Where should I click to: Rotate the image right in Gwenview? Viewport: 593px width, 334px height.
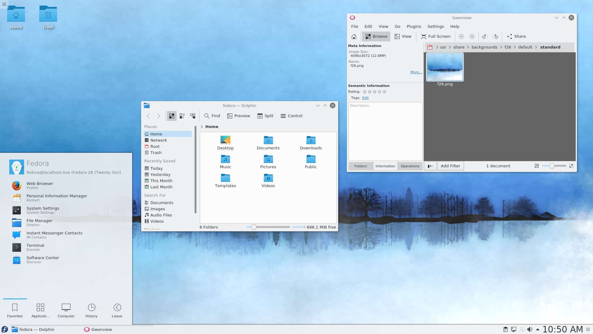(x=495, y=36)
